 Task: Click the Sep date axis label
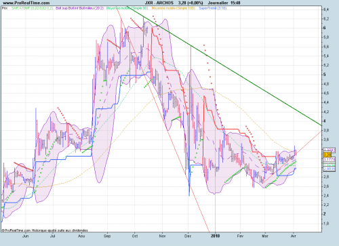click(107, 236)
